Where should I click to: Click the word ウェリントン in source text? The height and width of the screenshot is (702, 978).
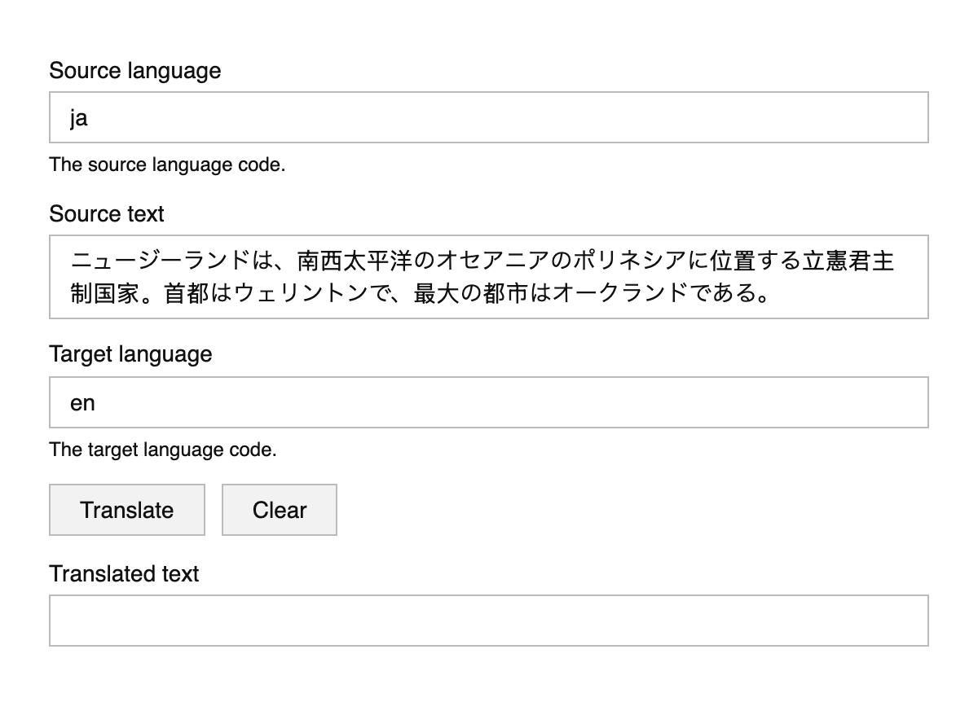(x=302, y=293)
